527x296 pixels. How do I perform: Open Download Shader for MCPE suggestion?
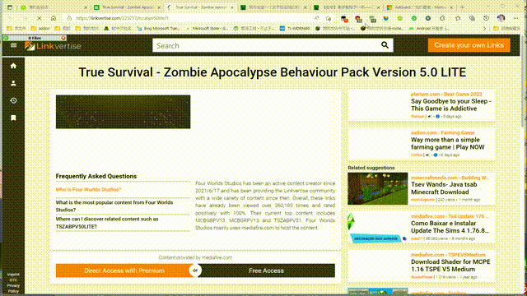450,266
